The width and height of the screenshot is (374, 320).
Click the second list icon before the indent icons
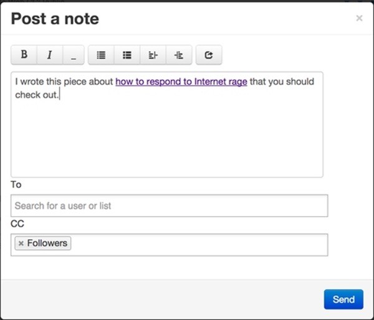pos(127,55)
